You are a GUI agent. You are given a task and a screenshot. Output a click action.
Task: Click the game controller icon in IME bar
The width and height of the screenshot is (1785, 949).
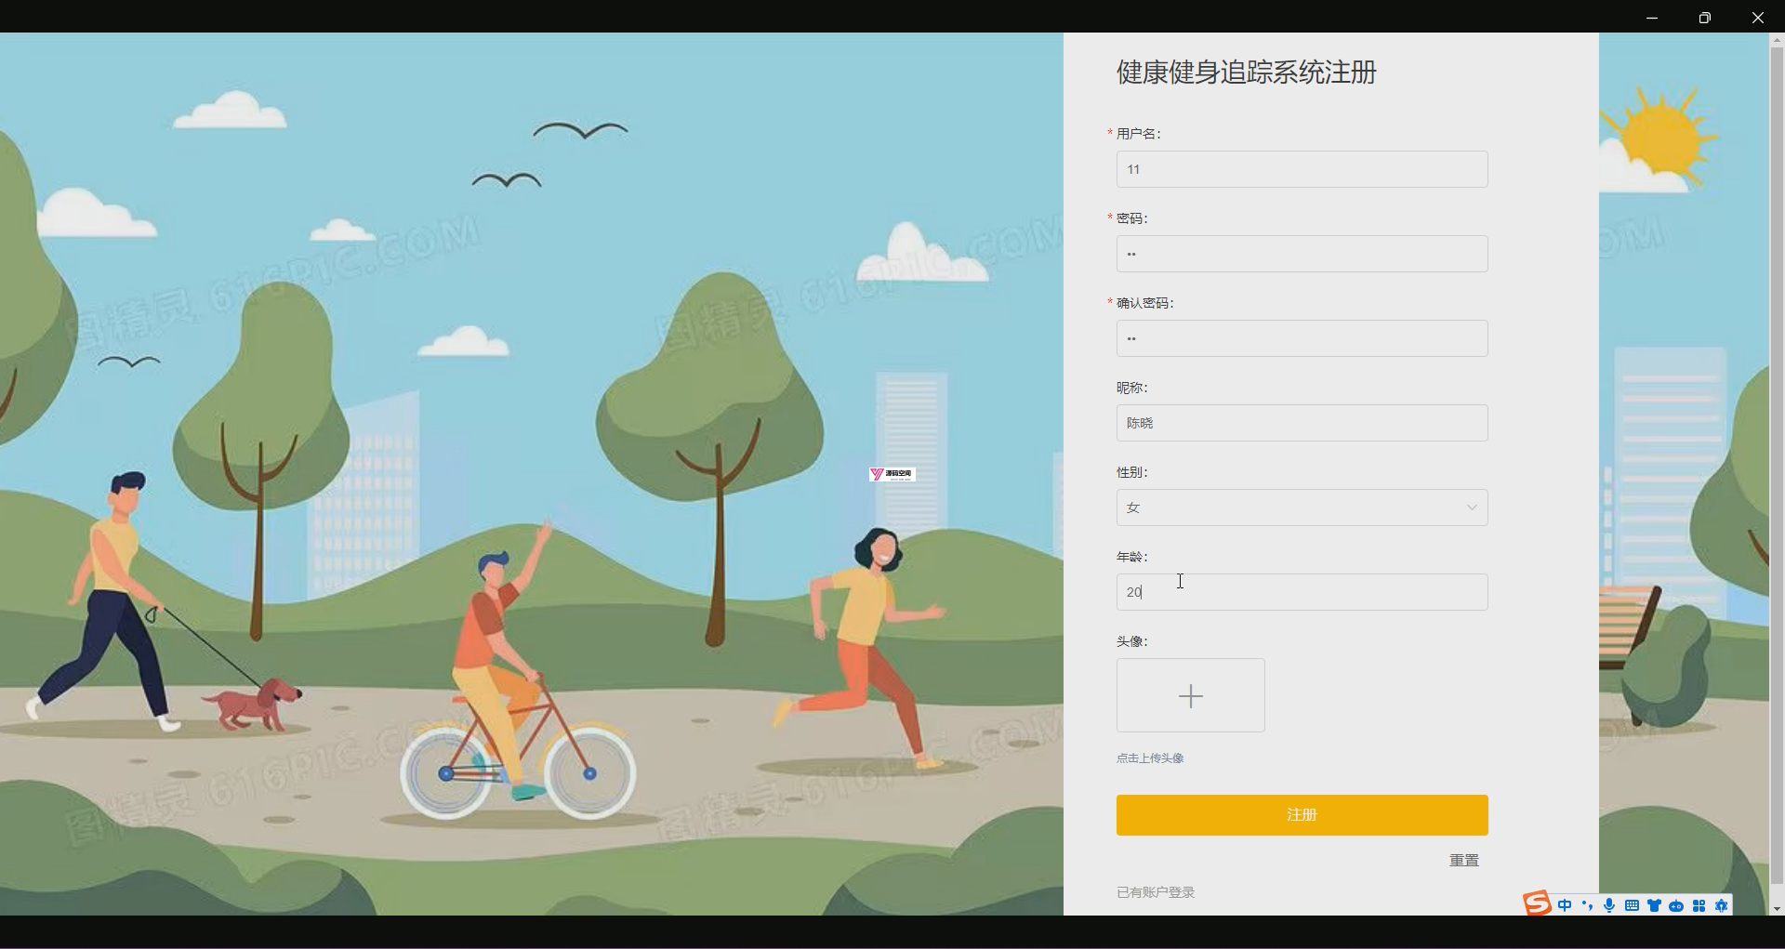pyautogui.click(x=1676, y=905)
